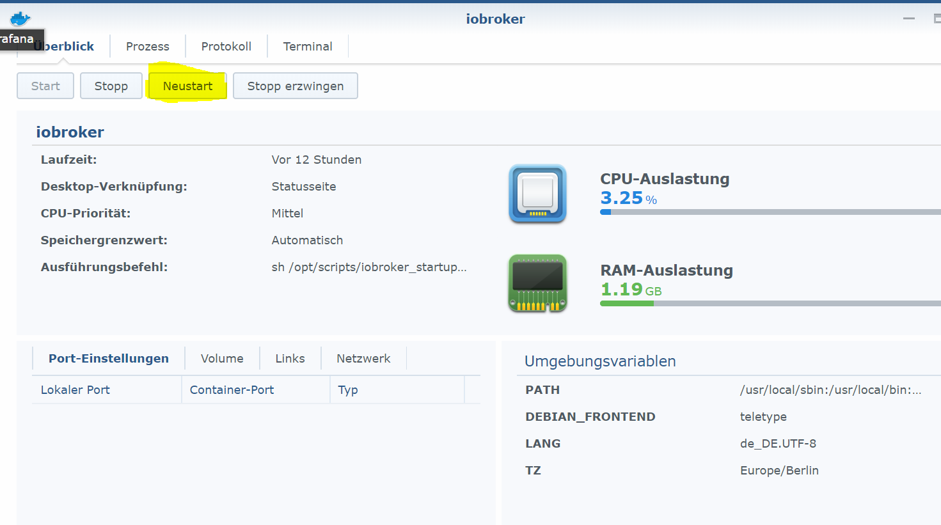This screenshot has width=941, height=525.
Task: Click the Typ column header
Action: pyautogui.click(x=397, y=390)
